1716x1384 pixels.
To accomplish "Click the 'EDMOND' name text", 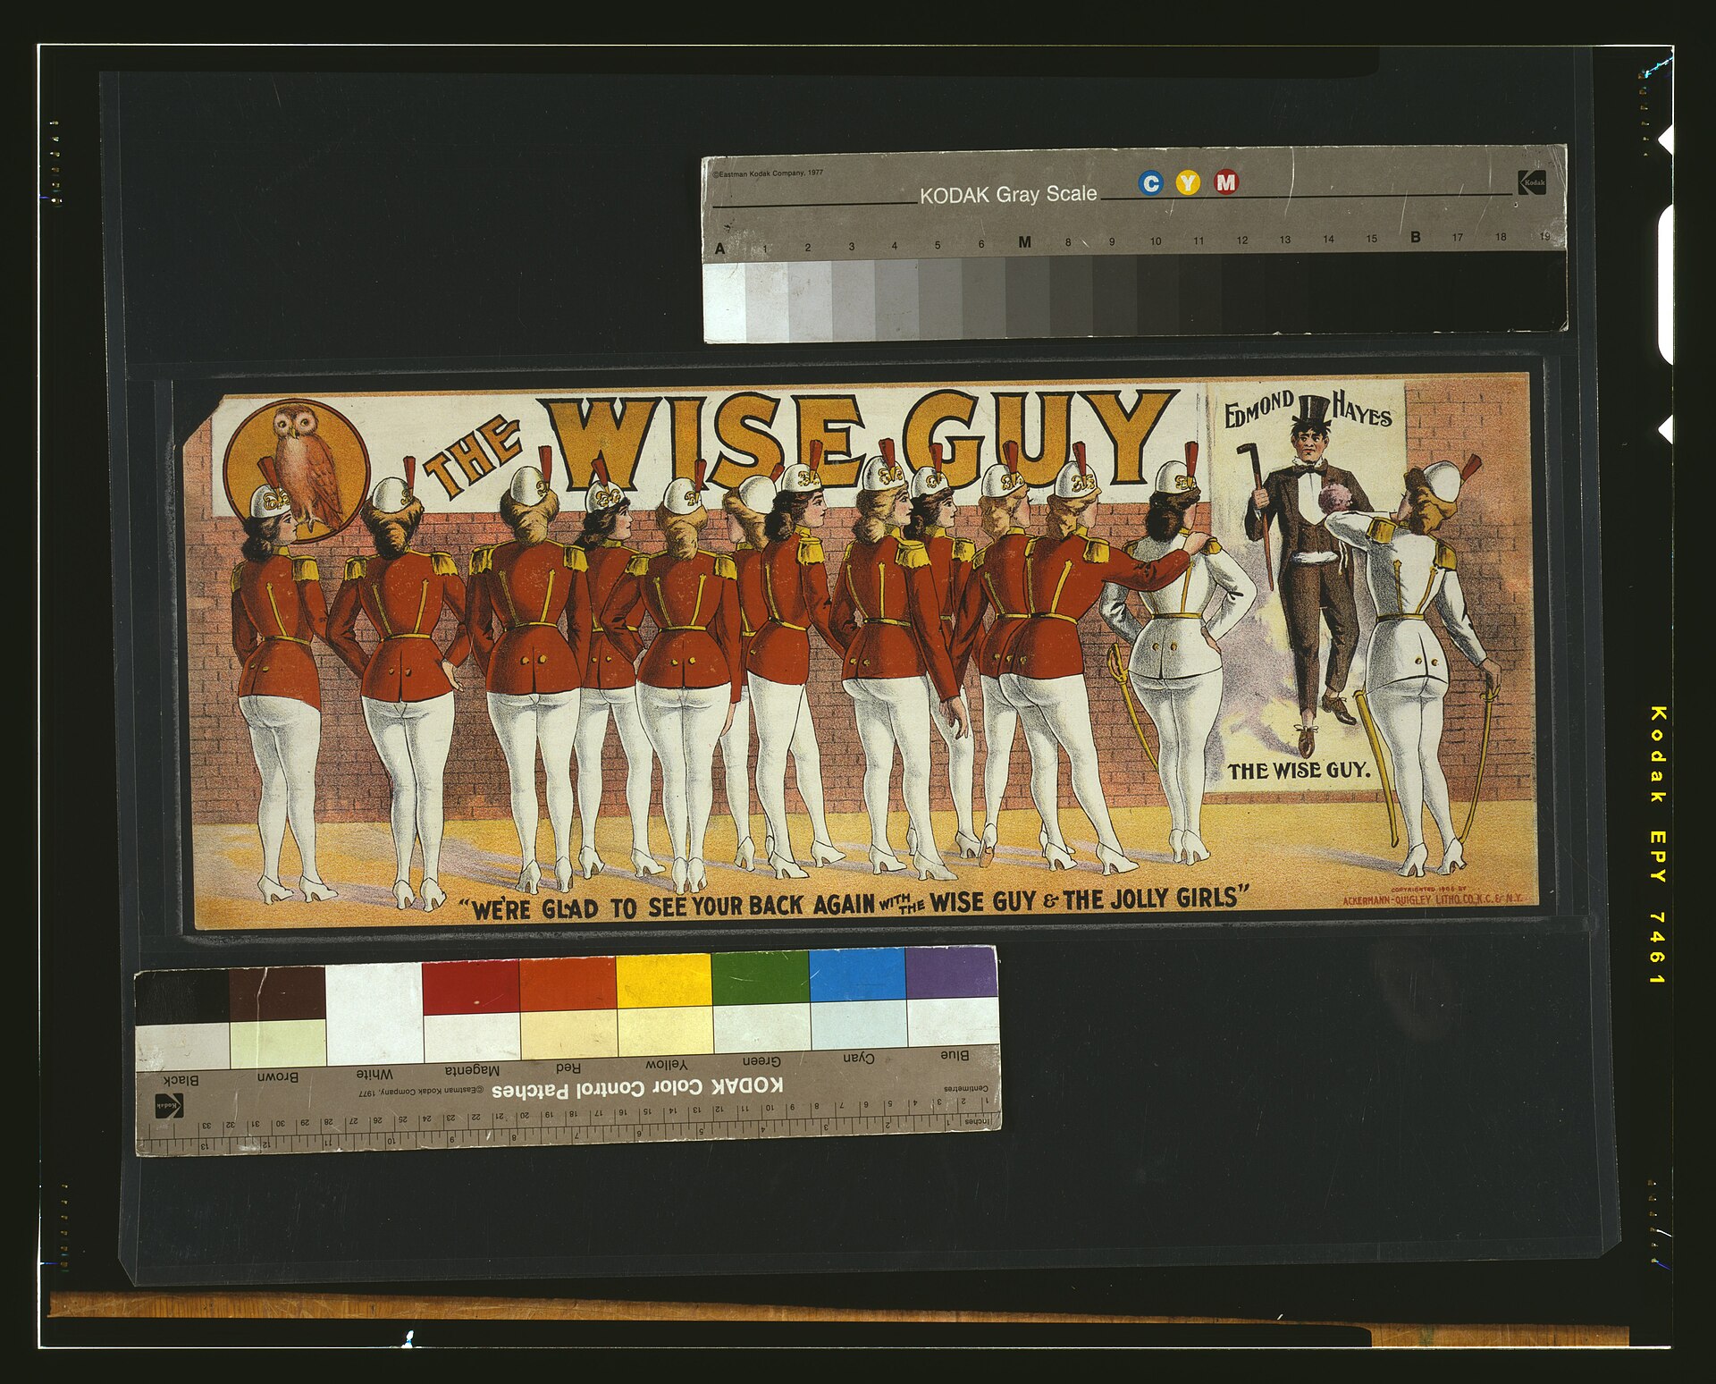I will pos(1258,409).
